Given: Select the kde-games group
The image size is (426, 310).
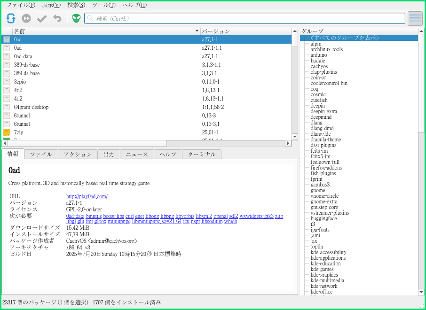Looking at the screenshot, I should (x=322, y=269).
